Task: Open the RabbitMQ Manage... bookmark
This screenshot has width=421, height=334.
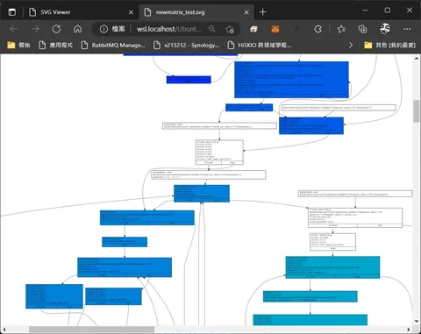Action: 113,45
